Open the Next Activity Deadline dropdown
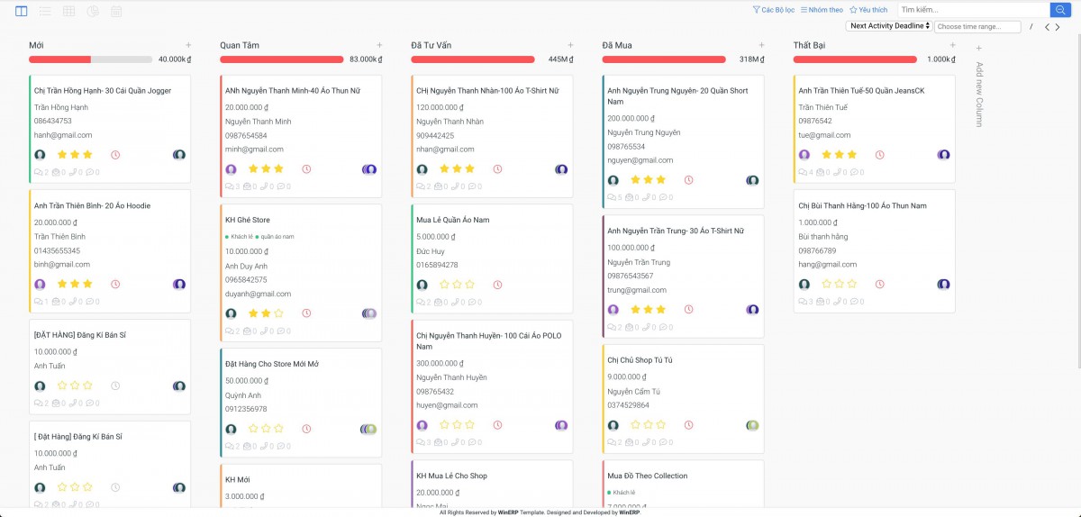This screenshot has height=517, width=1081. 888,26
